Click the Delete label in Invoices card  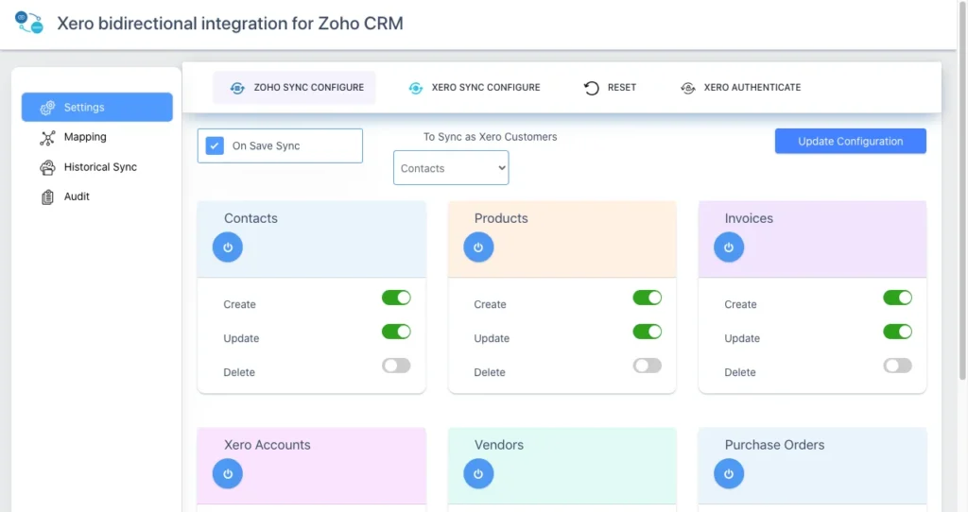point(740,372)
